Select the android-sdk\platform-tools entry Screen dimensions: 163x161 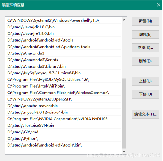63,47
